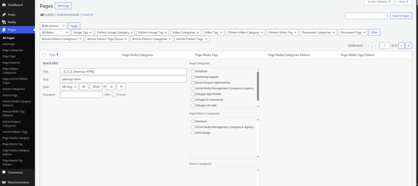Check Sviluppo siti web category
This screenshot has height=186, width=418.
click(x=193, y=105)
